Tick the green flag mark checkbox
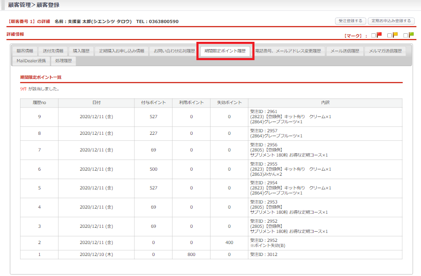This screenshot has width=421, height=276. (x=406, y=35)
